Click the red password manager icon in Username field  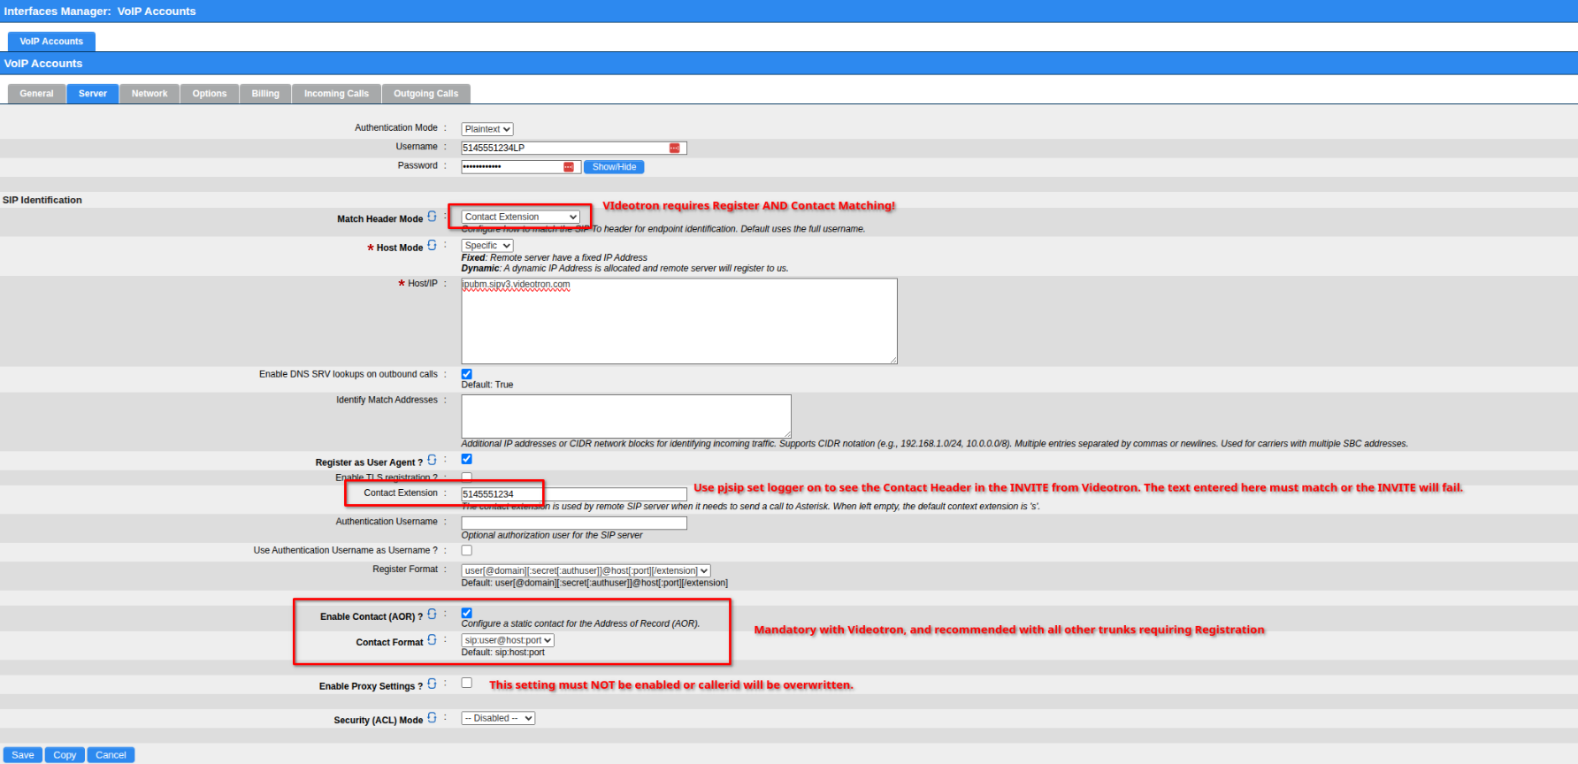coord(675,148)
